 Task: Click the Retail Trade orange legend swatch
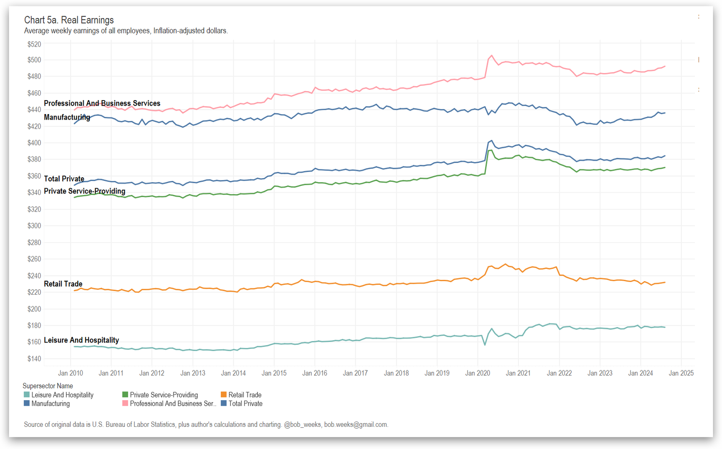[223, 395]
